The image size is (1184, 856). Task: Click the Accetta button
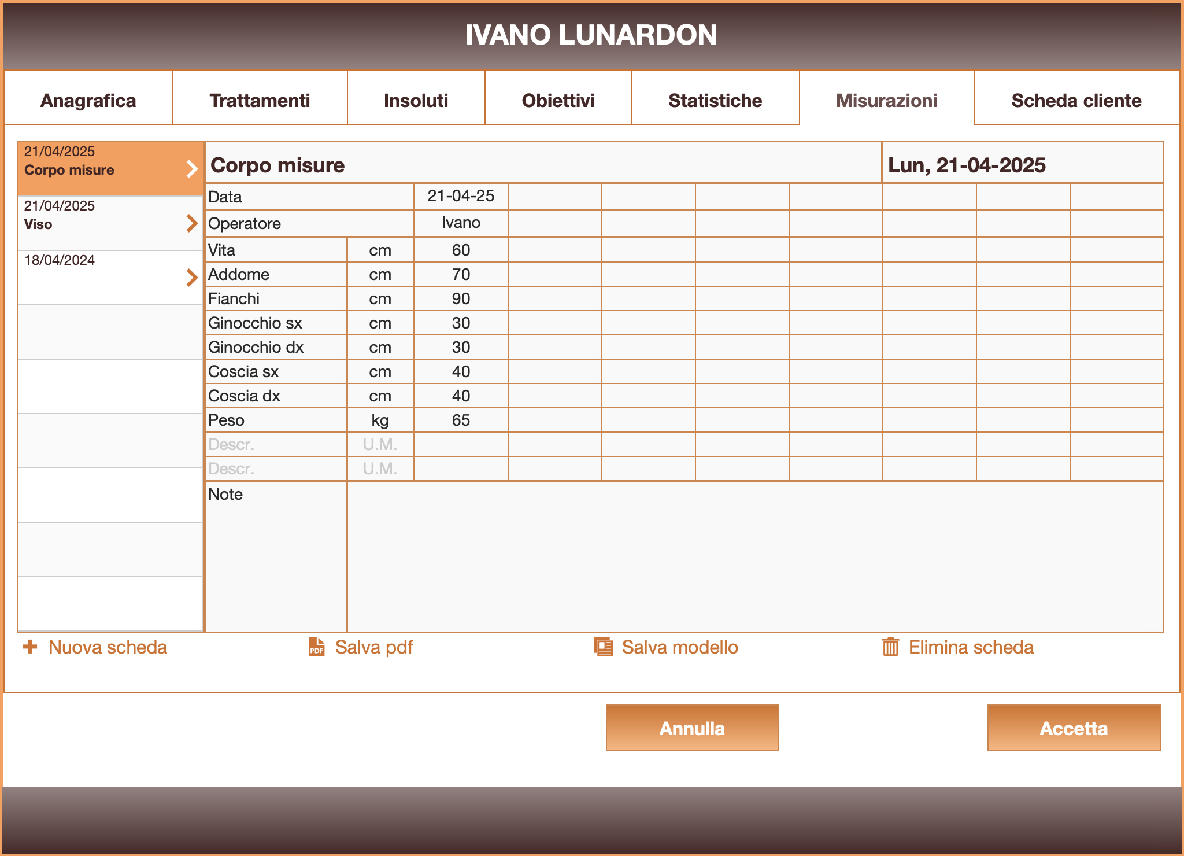tap(1074, 728)
